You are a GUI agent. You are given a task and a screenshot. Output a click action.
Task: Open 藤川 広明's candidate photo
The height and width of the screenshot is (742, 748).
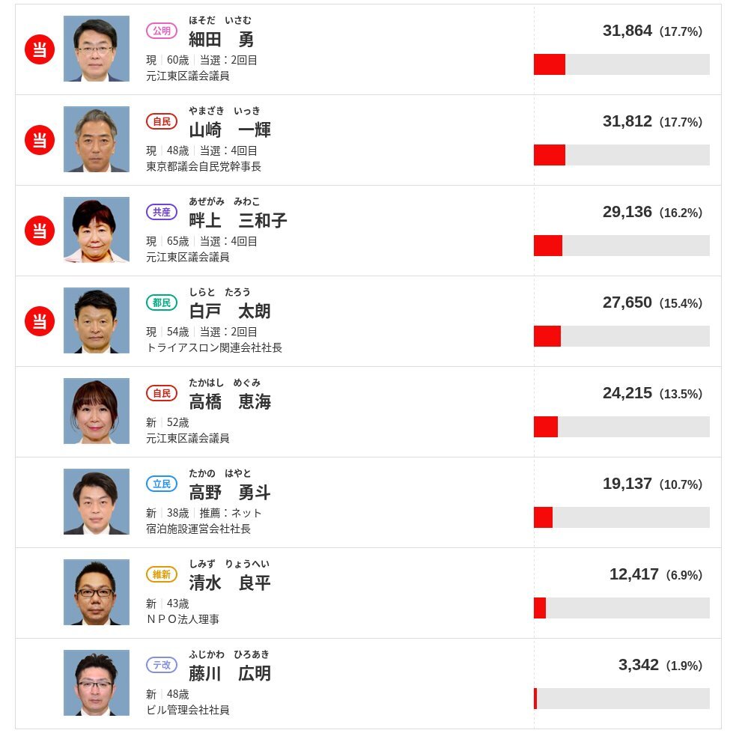(x=97, y=683)
